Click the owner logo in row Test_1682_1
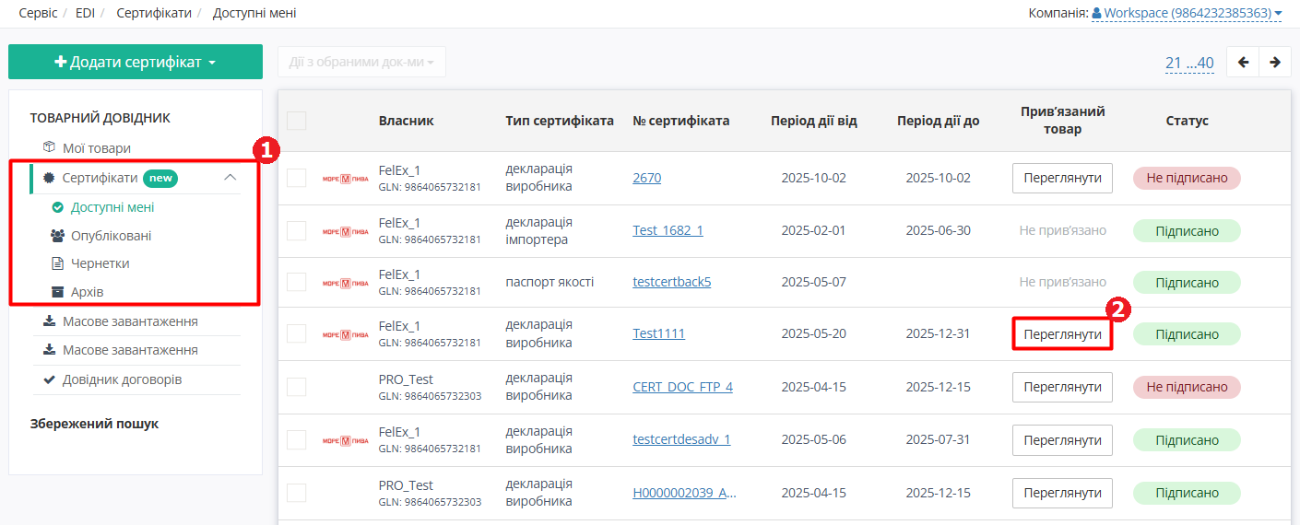This screenshot has height=525, width=1300. 345,230
